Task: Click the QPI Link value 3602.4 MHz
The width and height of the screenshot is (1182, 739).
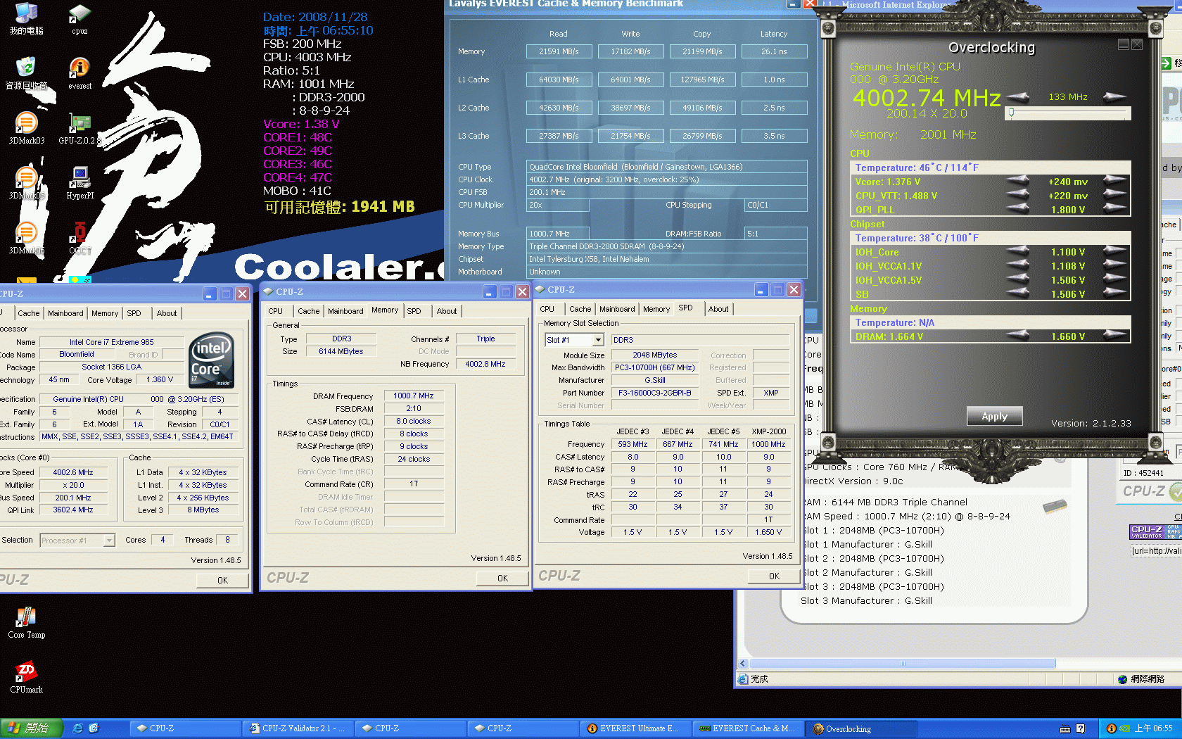Action: 73,510
